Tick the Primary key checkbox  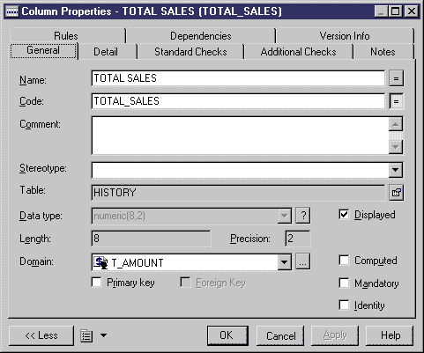click(x=96, y=283)
